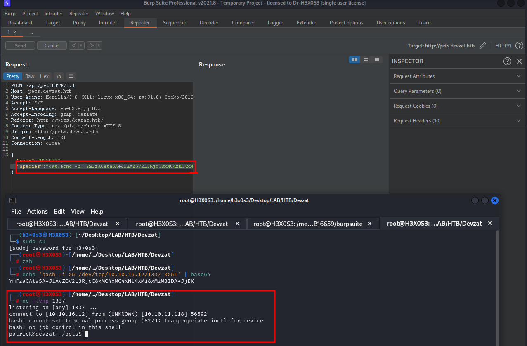Open Repeater help question mark icon
This screenshot has height=346, width=527.
pos(519,46)
